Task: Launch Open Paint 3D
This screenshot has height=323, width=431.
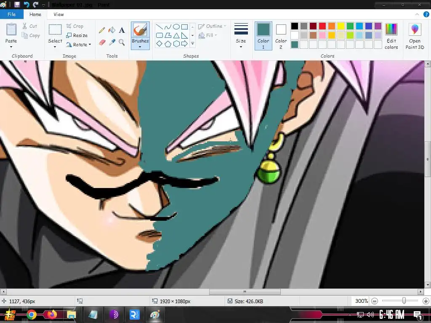Action: pyautogui.click(x=415, y=36)
